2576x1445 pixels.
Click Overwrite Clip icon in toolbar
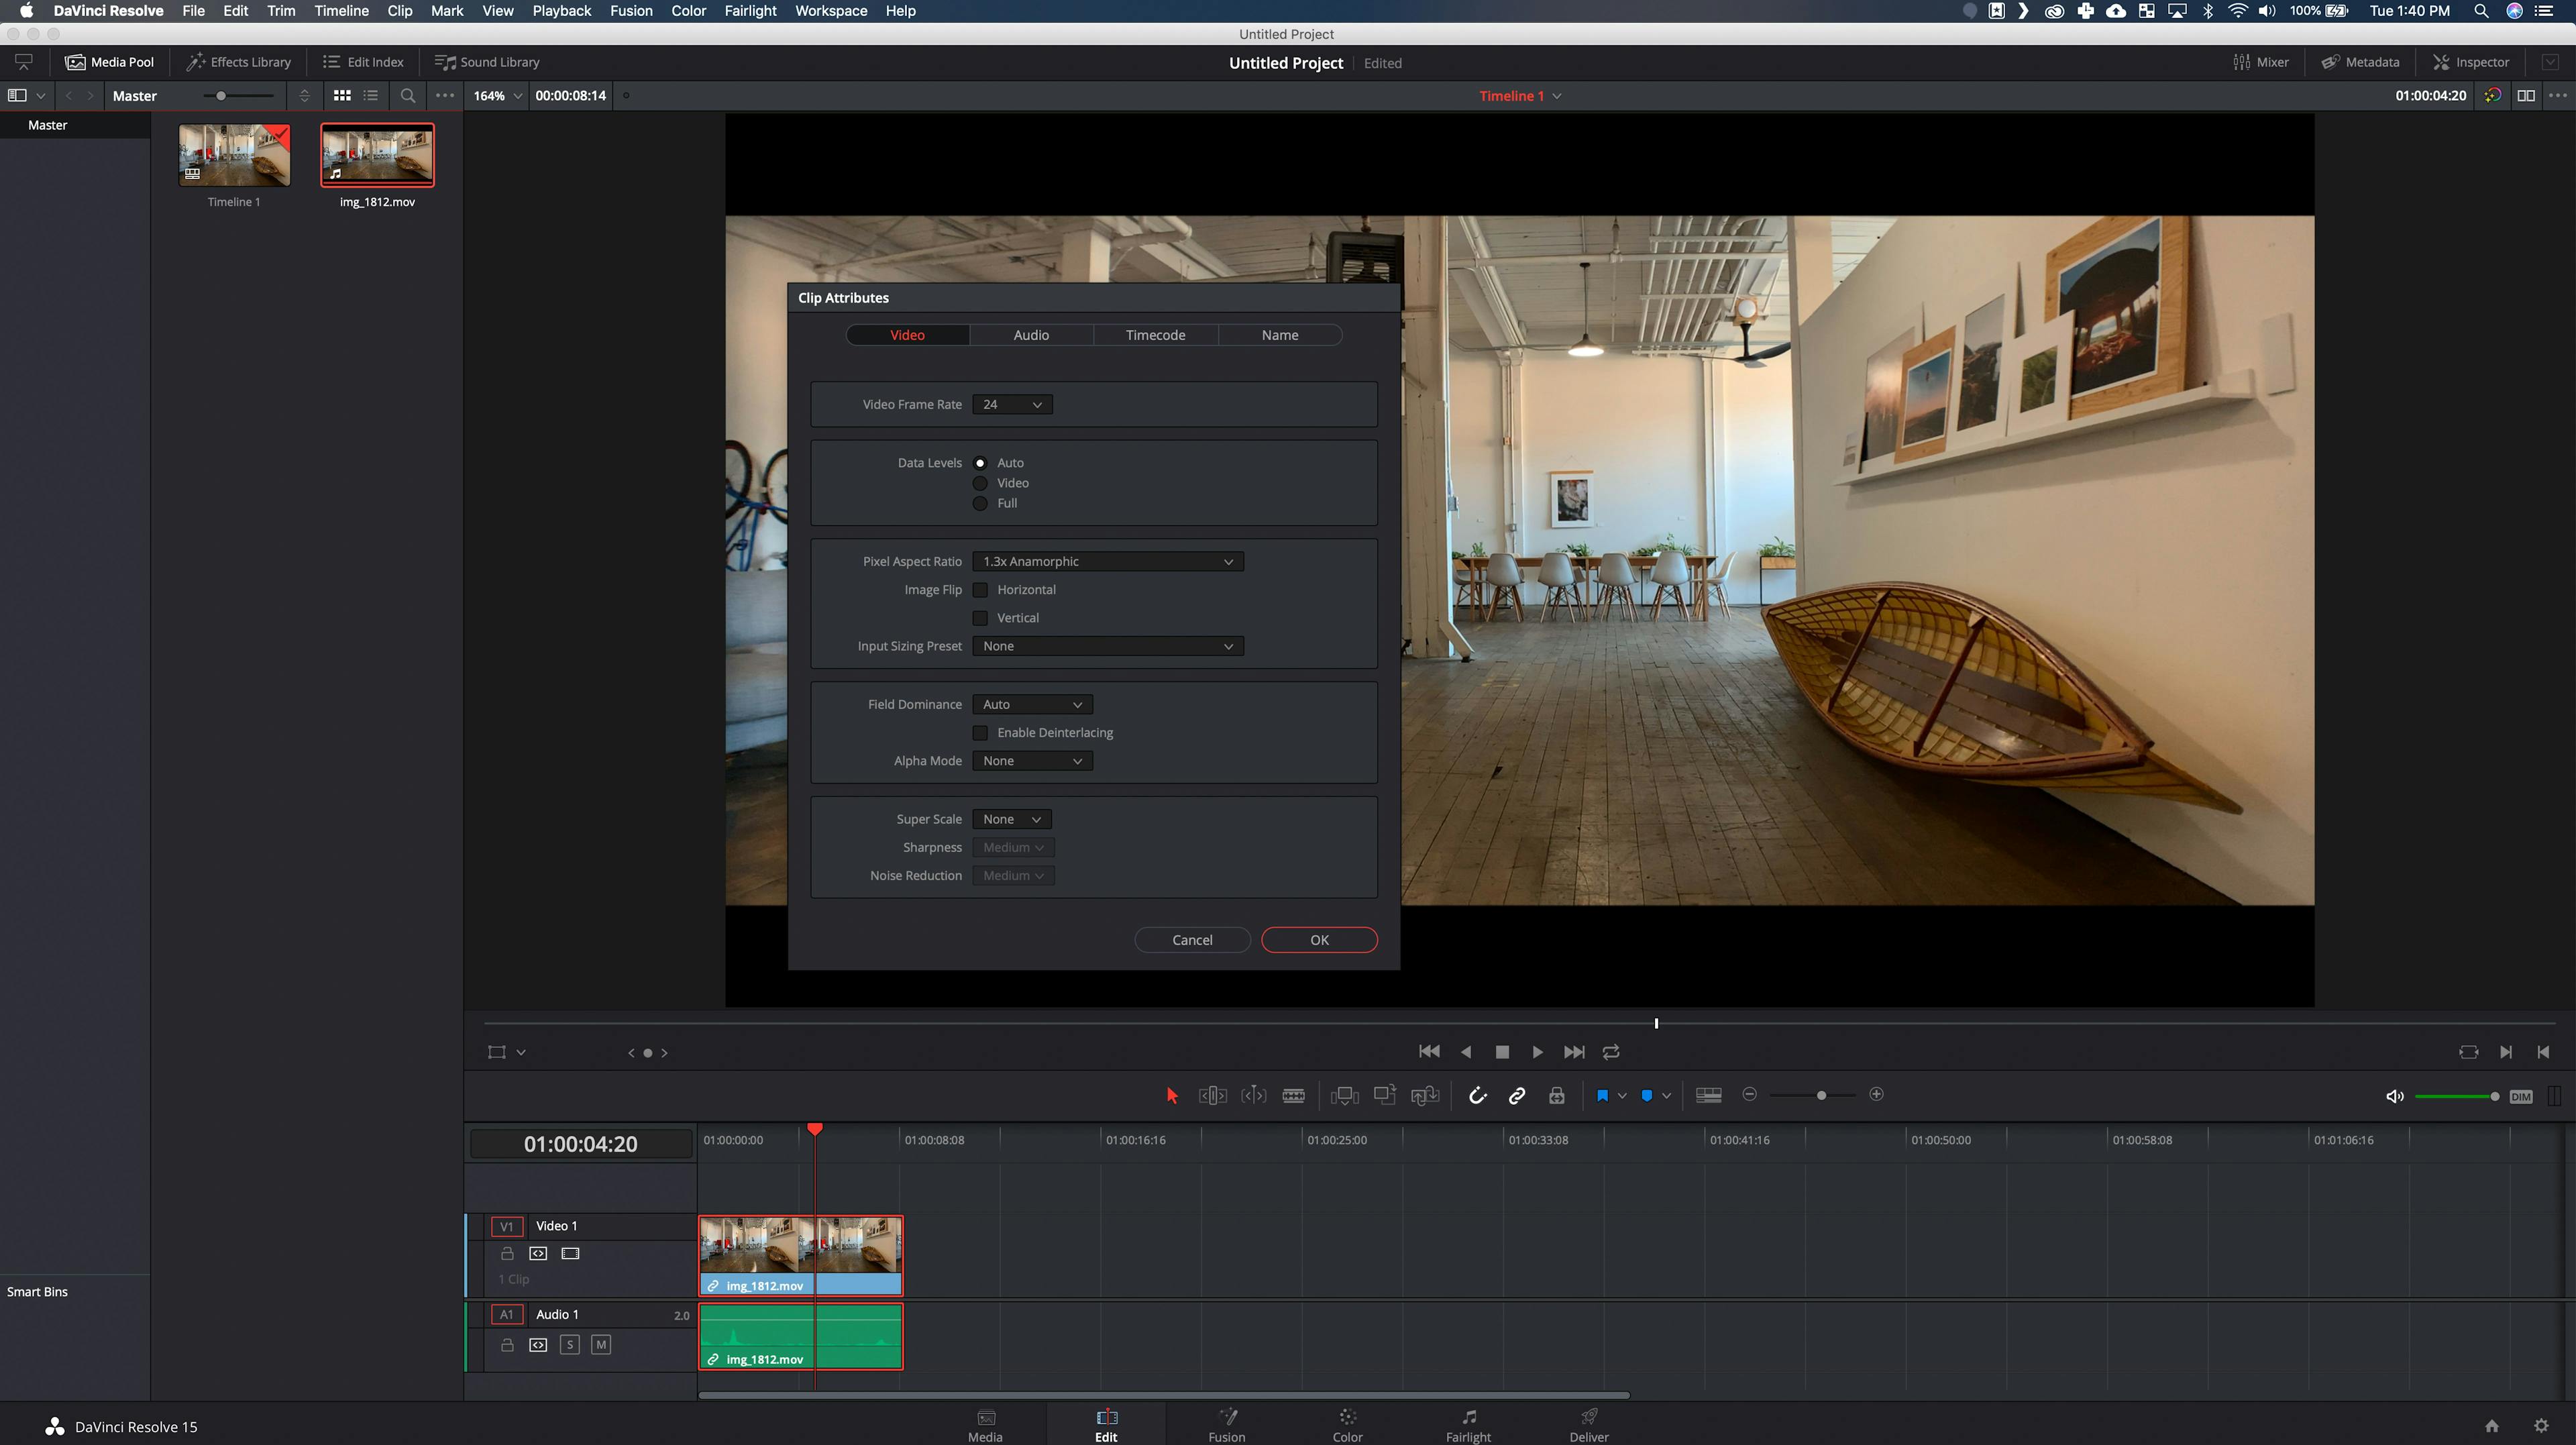(x=1385, y=1095)
